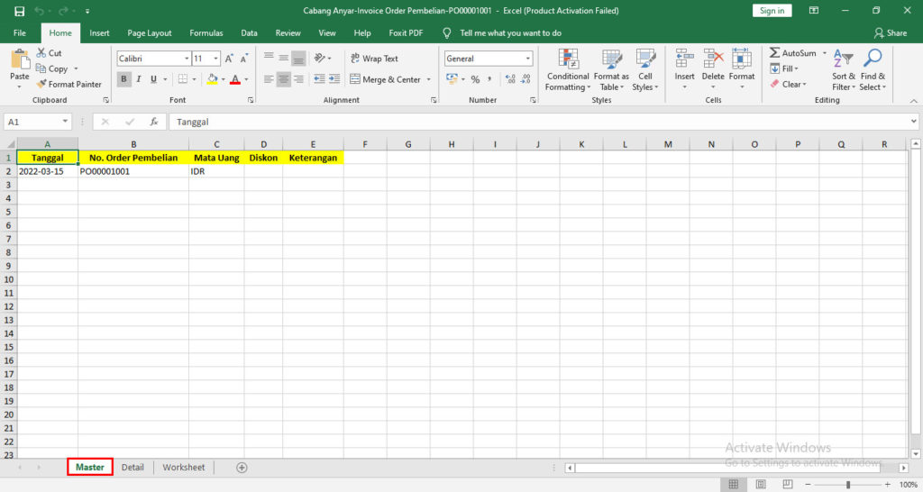
Task: Select the Normal view icon
Action: 734,485
